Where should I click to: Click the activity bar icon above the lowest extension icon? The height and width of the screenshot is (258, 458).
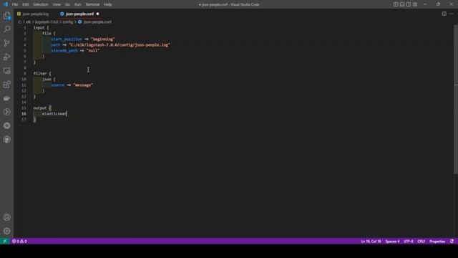point(6,126)
